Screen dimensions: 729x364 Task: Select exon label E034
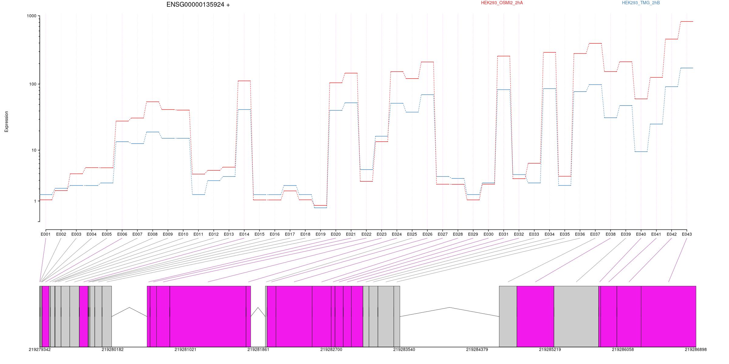[x=549, y=234]
